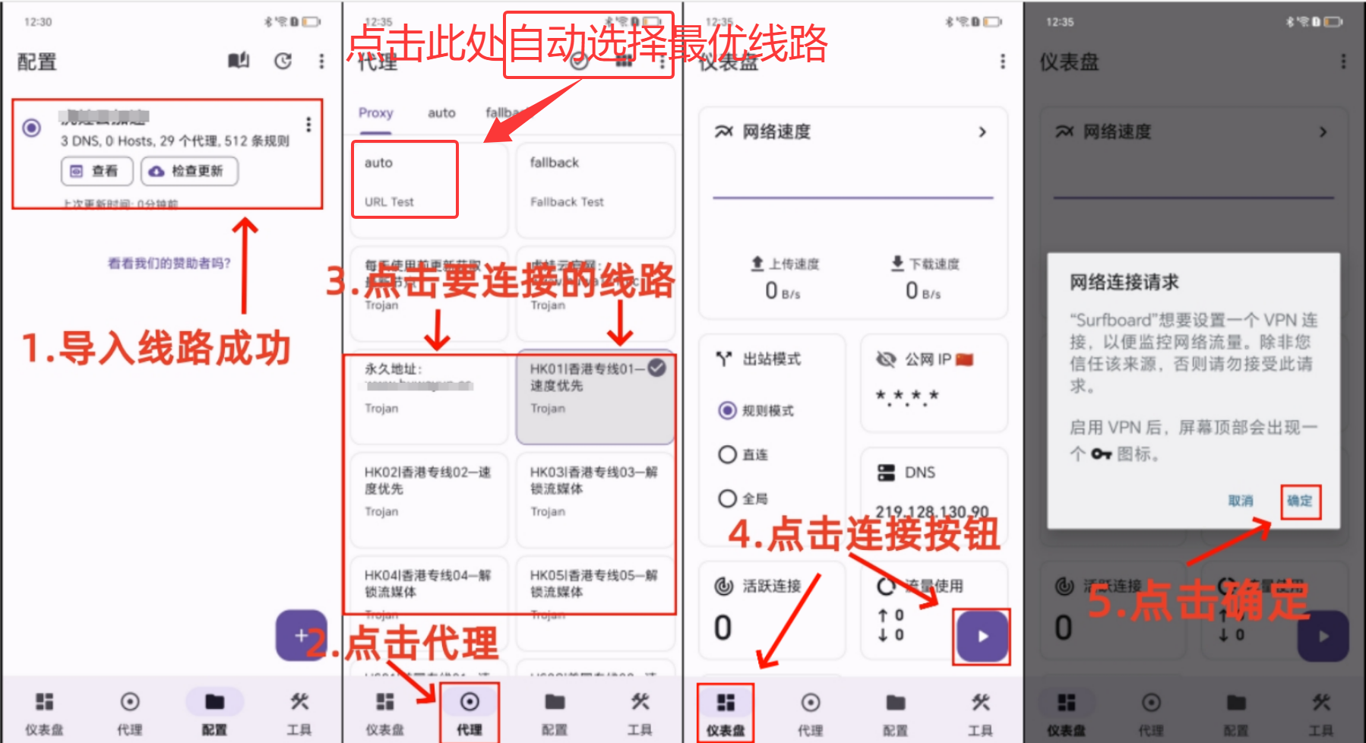This screenshot has height=743, width=1366.
Task: Open 工具 from the 配置 screen's bottom bar
Action: coord(299,714)
